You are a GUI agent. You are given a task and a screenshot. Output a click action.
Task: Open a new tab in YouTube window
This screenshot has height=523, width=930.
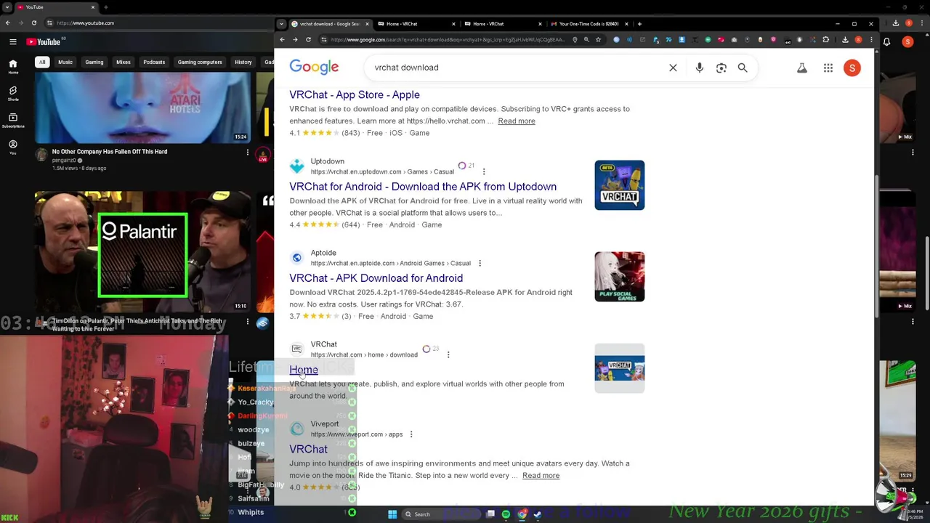pyautogui.click(x=106, y=7)
